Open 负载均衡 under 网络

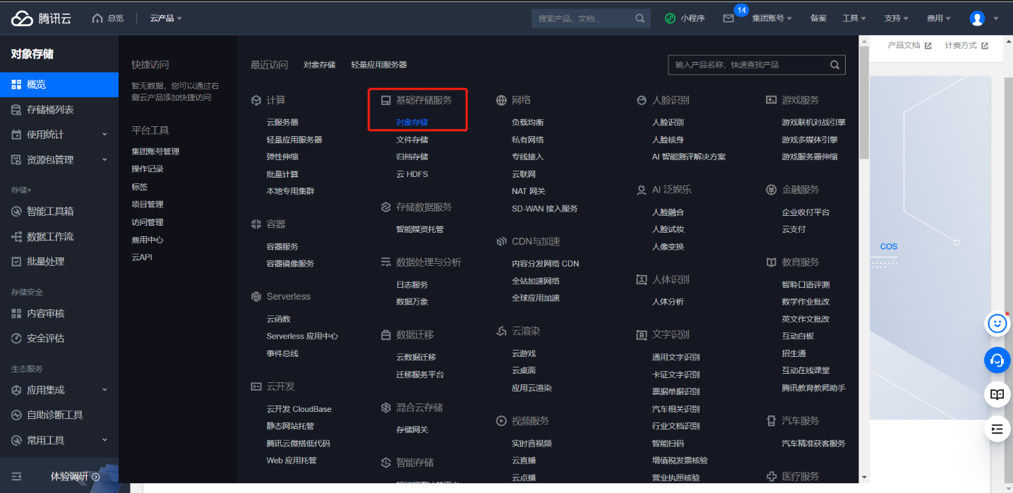(x=527, y=122)
